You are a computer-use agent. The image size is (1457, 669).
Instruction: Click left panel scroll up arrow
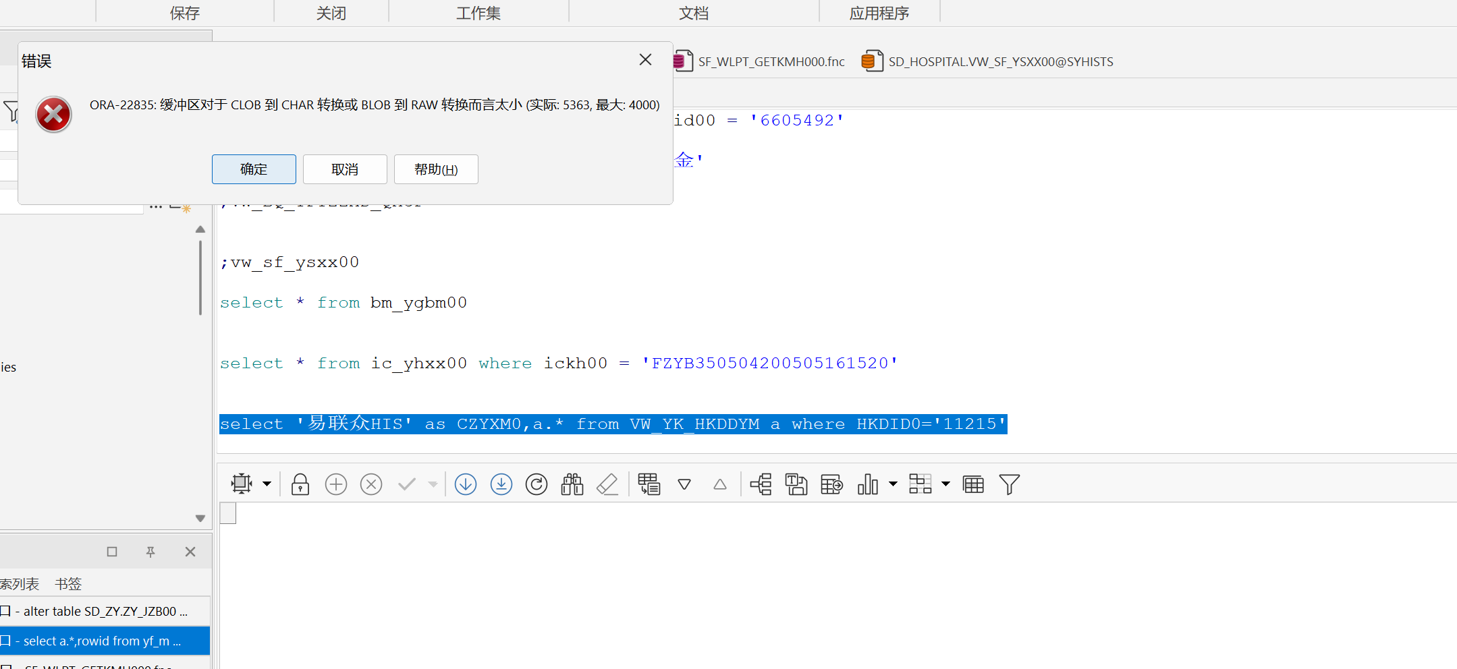[x=200, y=229]
